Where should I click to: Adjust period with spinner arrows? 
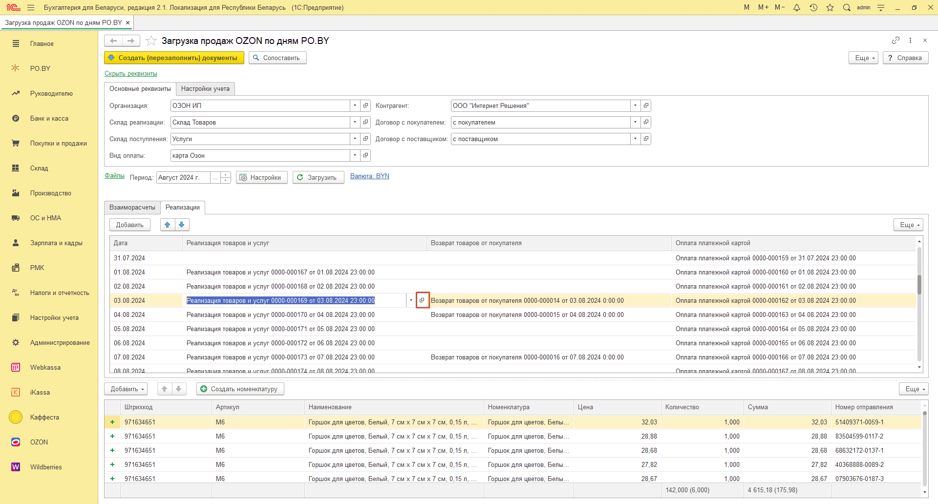(226, 177)
